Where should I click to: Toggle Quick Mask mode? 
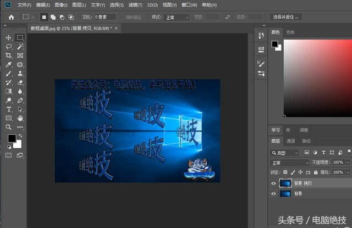(9, 155)
